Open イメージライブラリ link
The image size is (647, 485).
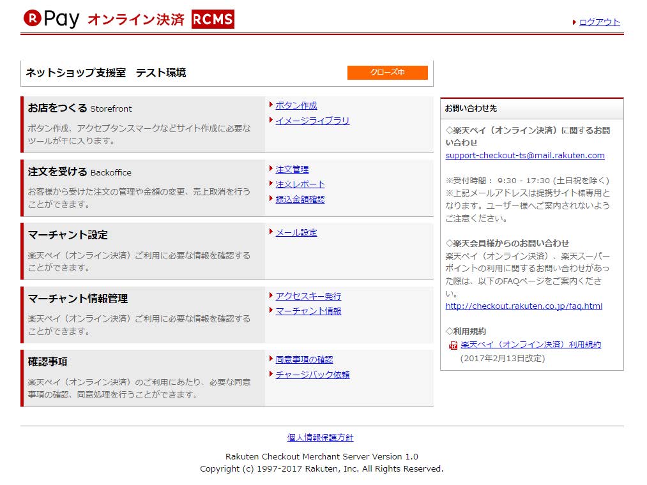[x=312, y=121]
